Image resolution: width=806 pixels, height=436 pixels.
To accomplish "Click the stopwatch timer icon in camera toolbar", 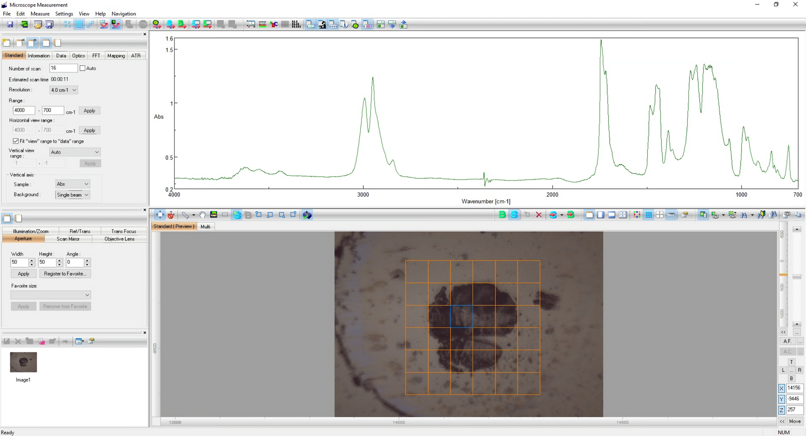I will [171, 215].
